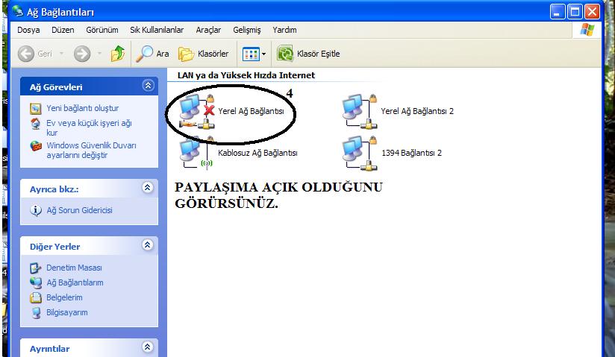Click LAN ya da Yüksek Hızda Internet header
The width and height of the screenshot is (615, 357).
click(x=246, y=75)
